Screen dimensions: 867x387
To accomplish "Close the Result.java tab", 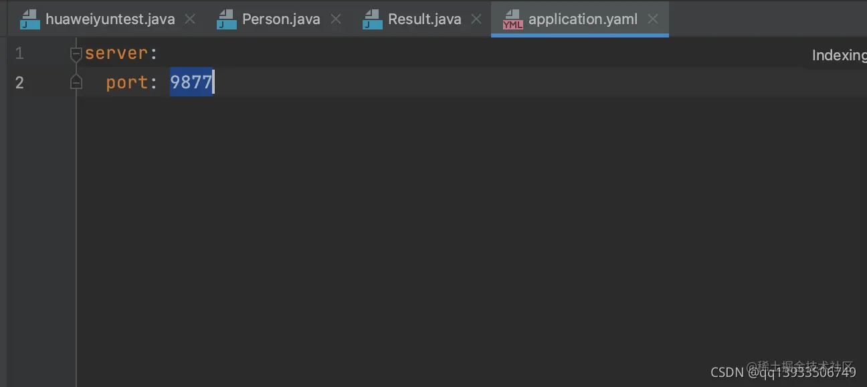I will [x=476, y=19].
